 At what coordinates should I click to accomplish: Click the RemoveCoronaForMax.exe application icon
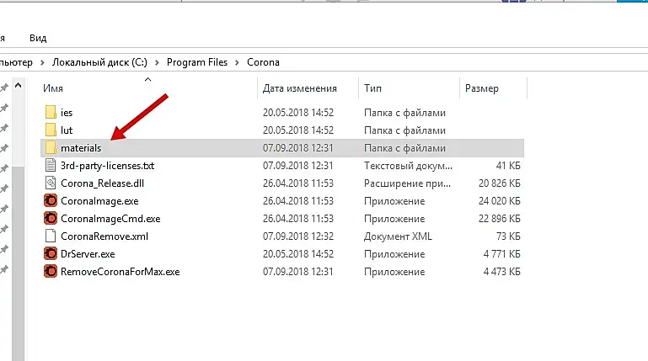tap(51, 272)
